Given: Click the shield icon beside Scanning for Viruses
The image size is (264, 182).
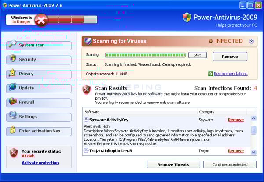Looking at the screenshot, I should [88, 41].
